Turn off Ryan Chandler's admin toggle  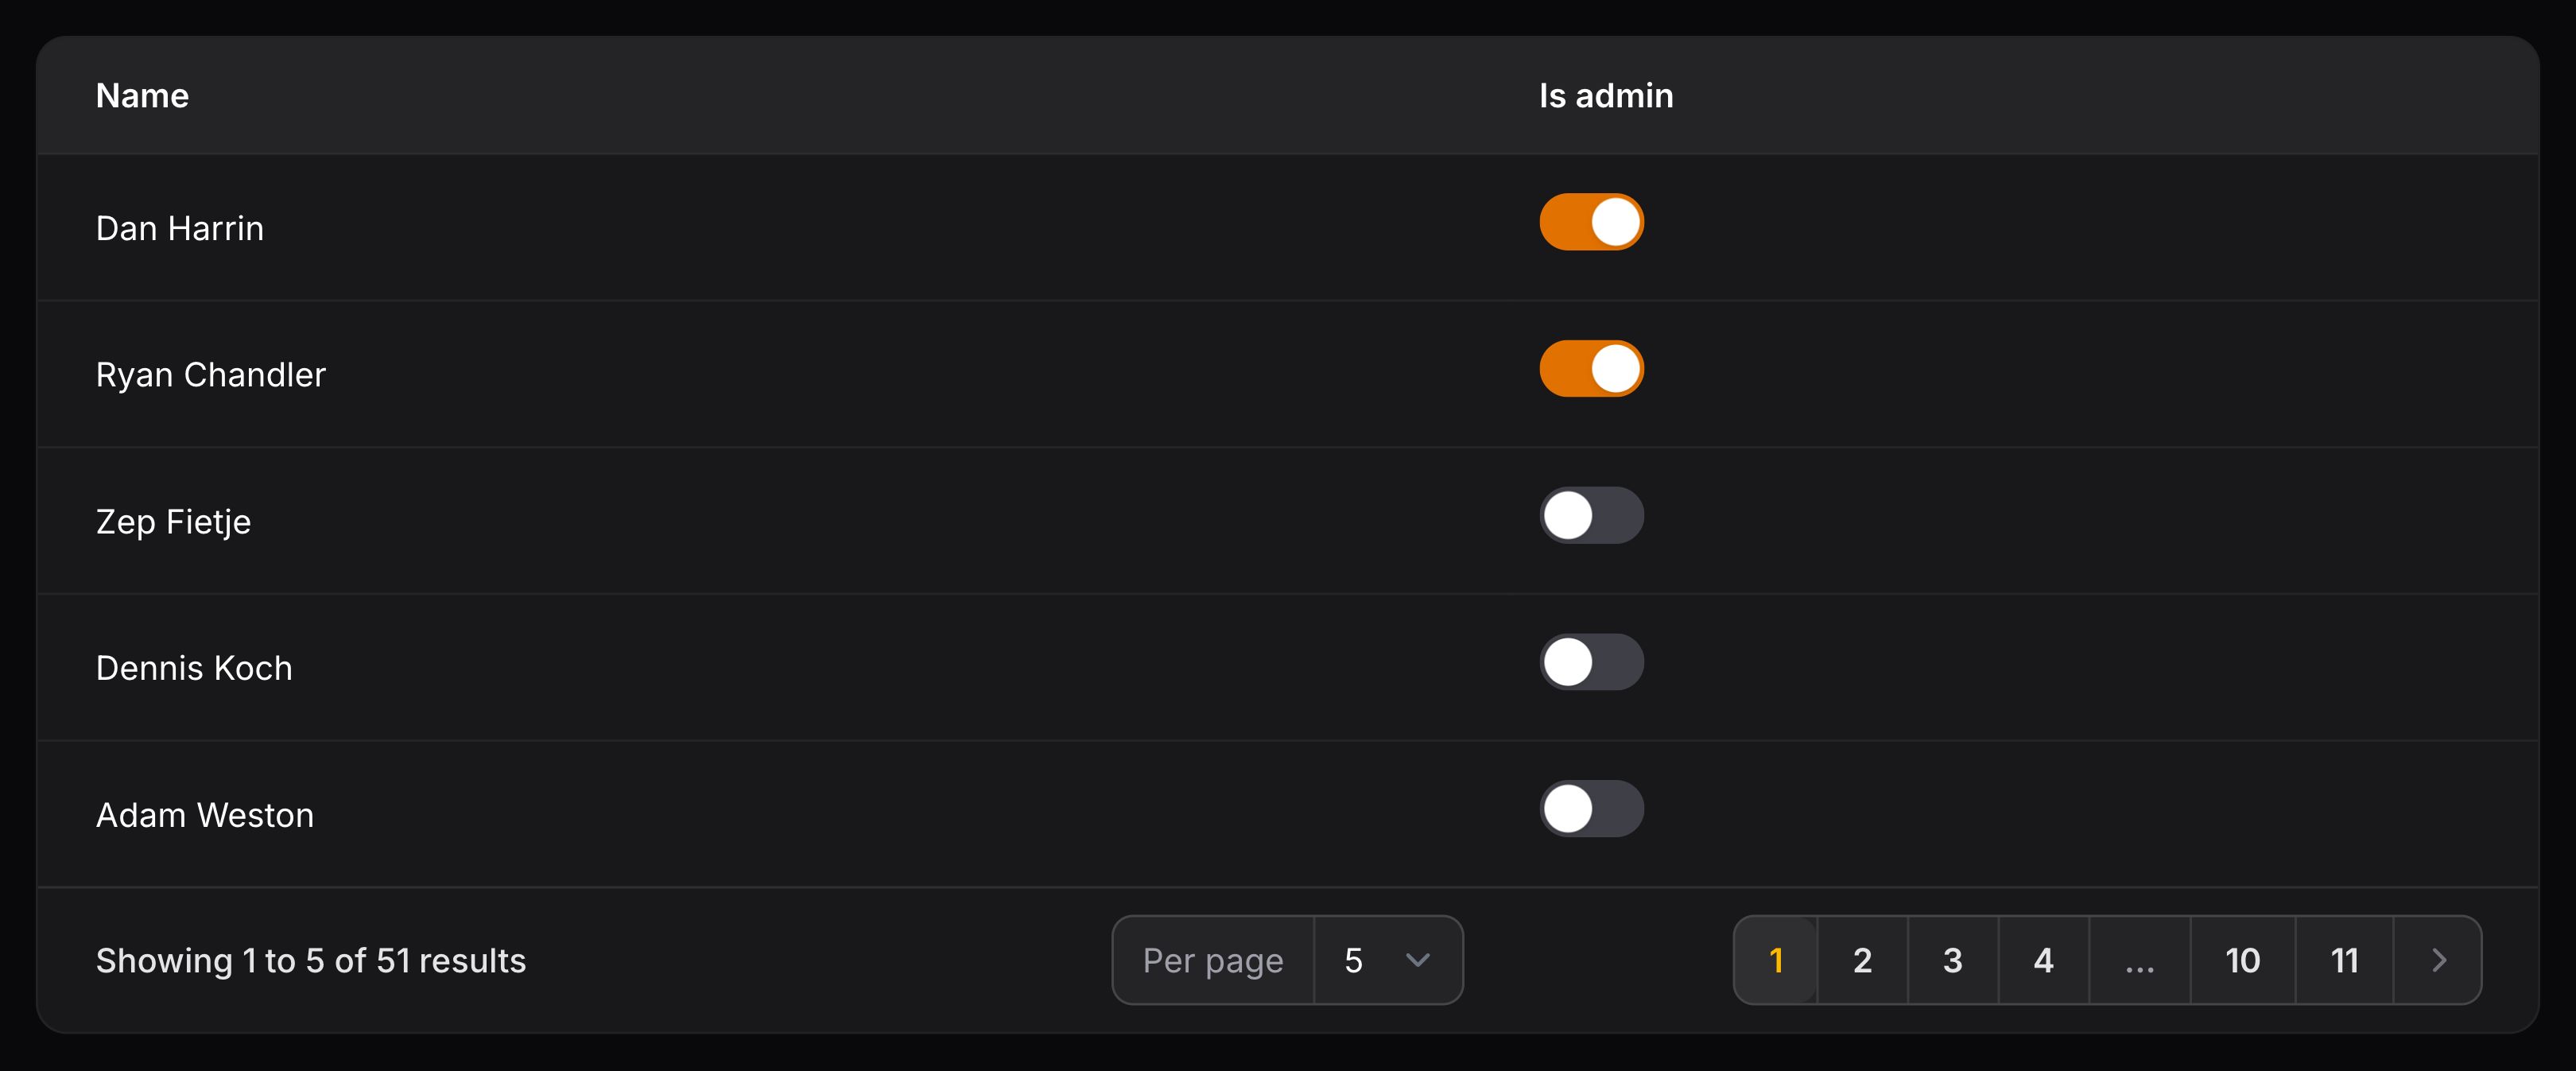click(1591, 368)
